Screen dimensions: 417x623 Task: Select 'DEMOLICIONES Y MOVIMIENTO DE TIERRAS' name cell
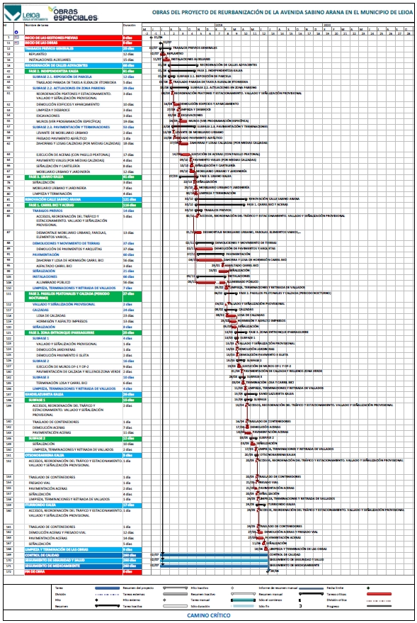(x=73, y=243)
